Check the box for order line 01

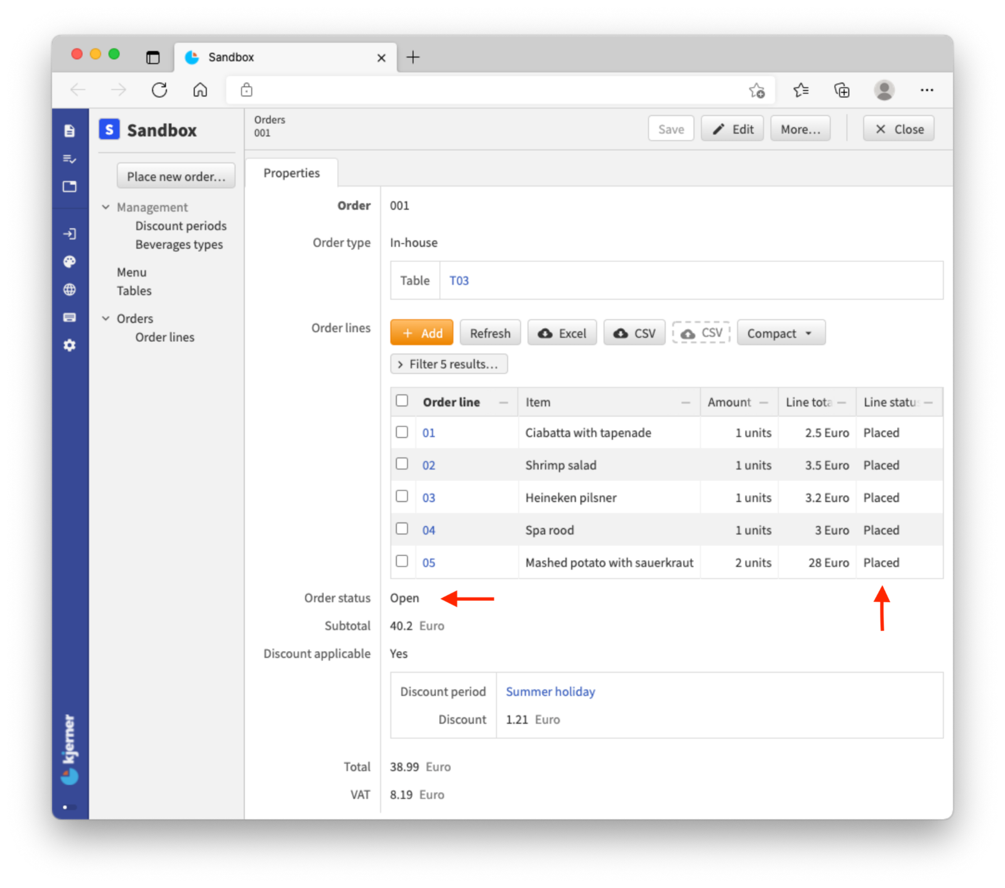point(402,432)
